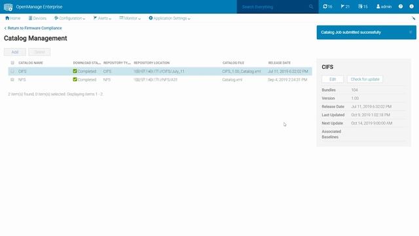The width and height of the screenshot is (419, 236).
Task: Return to Firmware Compliance
Action: (33, 28)
